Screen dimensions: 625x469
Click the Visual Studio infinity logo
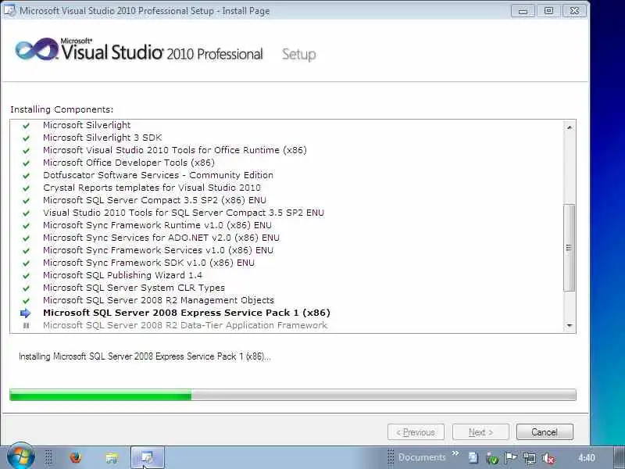pos(37,49)
